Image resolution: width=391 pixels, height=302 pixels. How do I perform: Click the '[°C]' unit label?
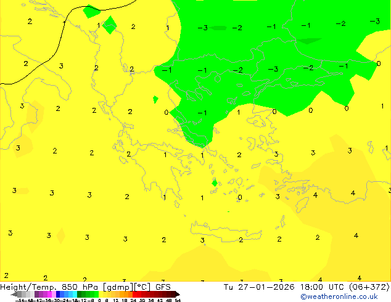tap(142, 287)
